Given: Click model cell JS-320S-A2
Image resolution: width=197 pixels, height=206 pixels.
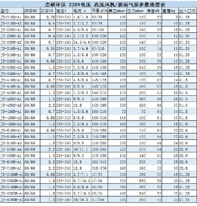Looking at the screenshot, I should (x=11, y=68).
